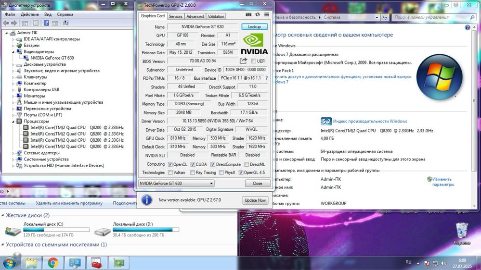Collapse the Видеоадаптеры tree node
Viewport: 481px width, 270px height.
click(x=13, y=52)
